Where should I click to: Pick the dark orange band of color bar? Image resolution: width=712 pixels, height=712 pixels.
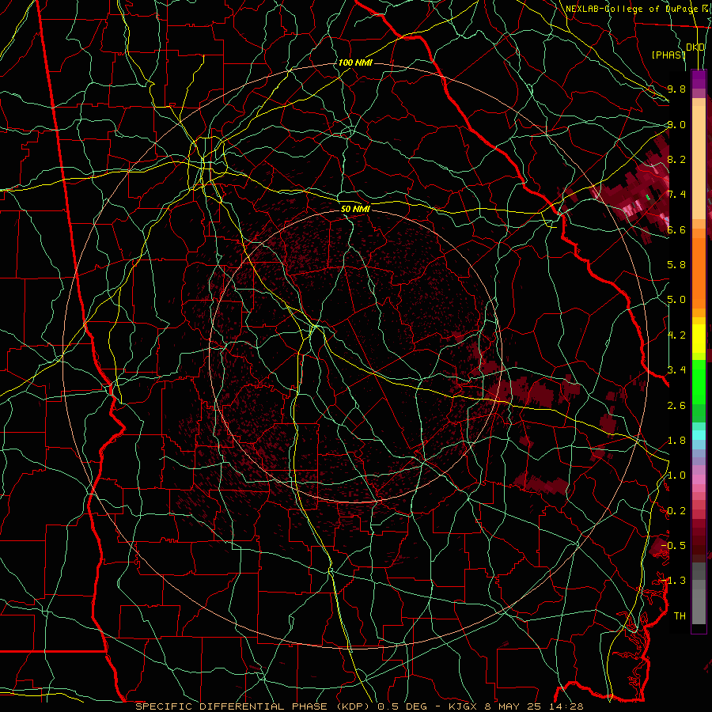coord(699,272)
